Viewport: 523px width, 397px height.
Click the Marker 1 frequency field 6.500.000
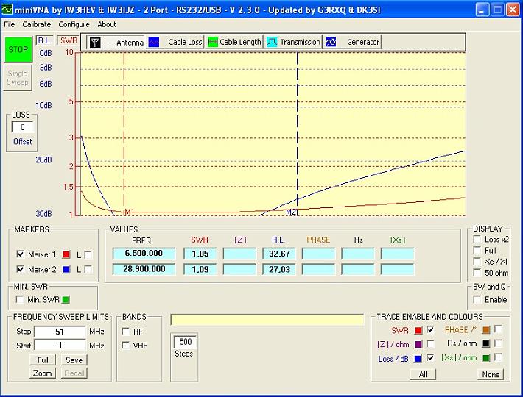click(x=144, y=253)
